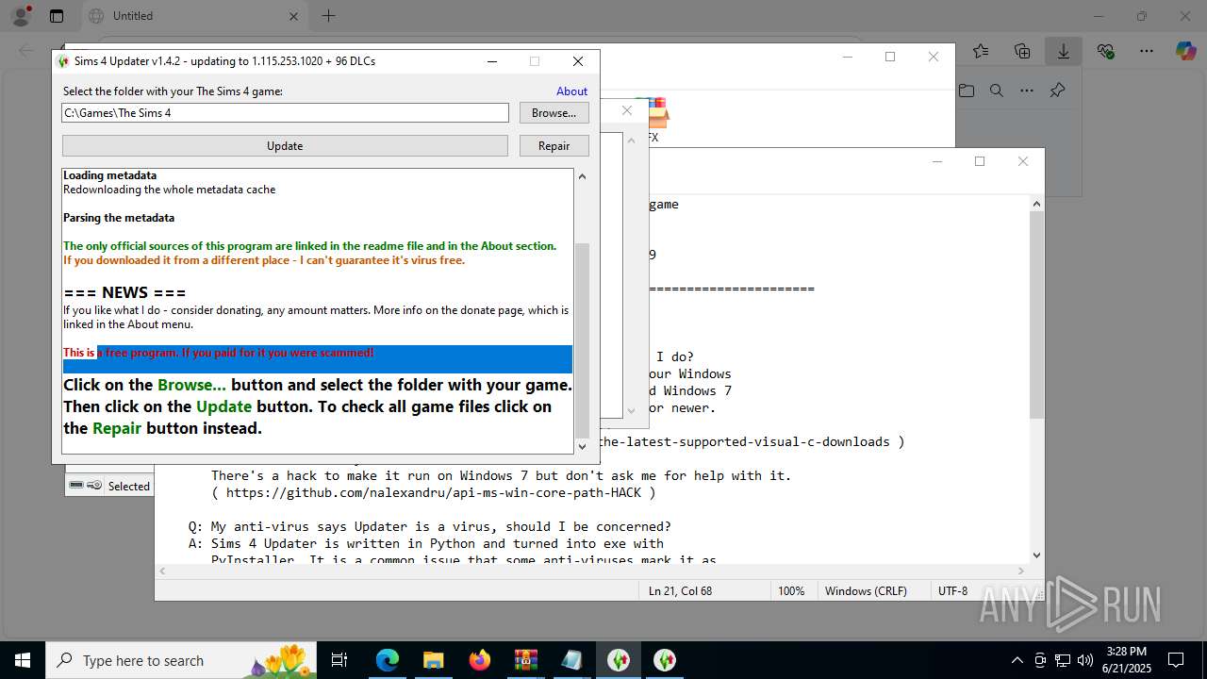1207x679 pixels.
Task: Click the anti-virus question line in Notepad
Action: coord(429,526)
